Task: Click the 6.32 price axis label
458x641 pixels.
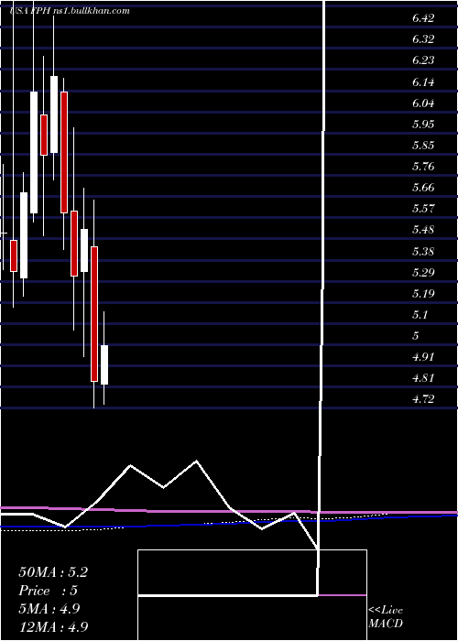Action: tap(423, 39)
